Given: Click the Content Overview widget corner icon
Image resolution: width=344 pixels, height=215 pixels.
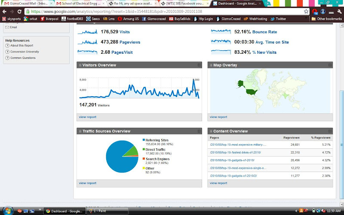Looking at the screenshot, I should coord(330,131).
